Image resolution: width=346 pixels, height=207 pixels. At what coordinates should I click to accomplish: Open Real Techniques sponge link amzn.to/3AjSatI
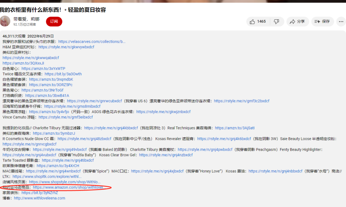[x=235, y=128]
